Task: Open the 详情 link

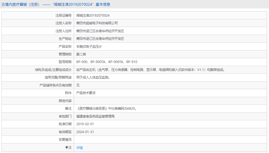Action: (x=79, y=148)
